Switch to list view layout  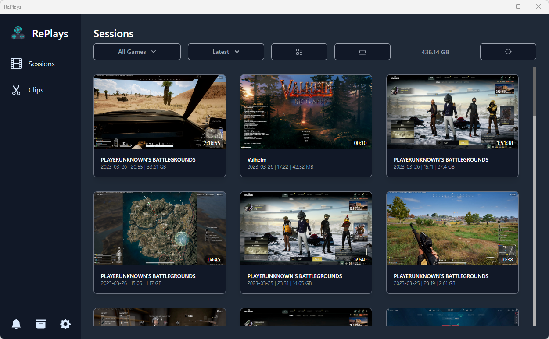click(x=362, y=52)
